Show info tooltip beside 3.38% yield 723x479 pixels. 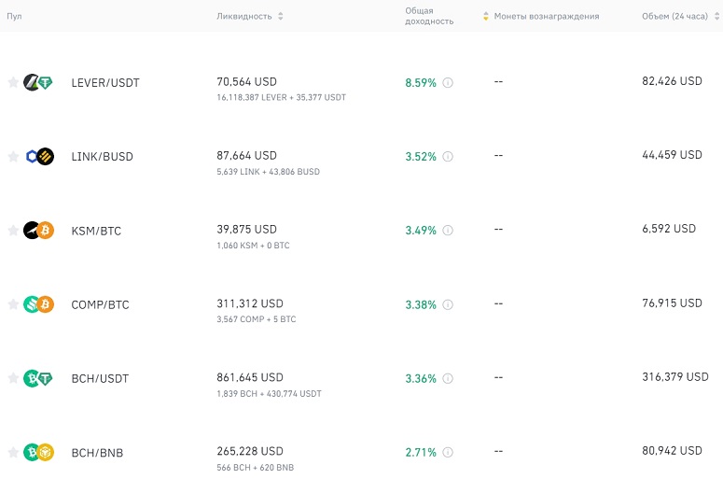click(x=448, y=304)
